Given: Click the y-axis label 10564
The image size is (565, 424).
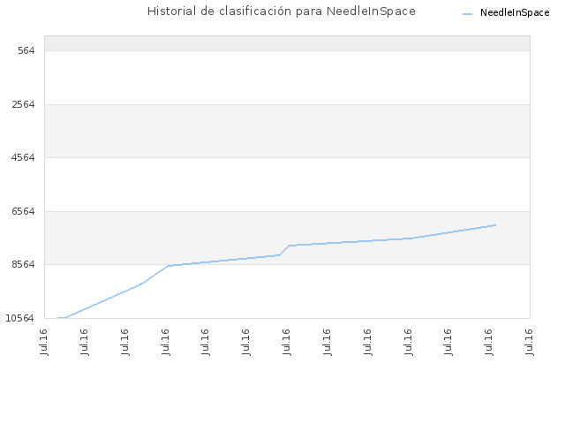Looking at the screenshot, I should click(20, 318).
